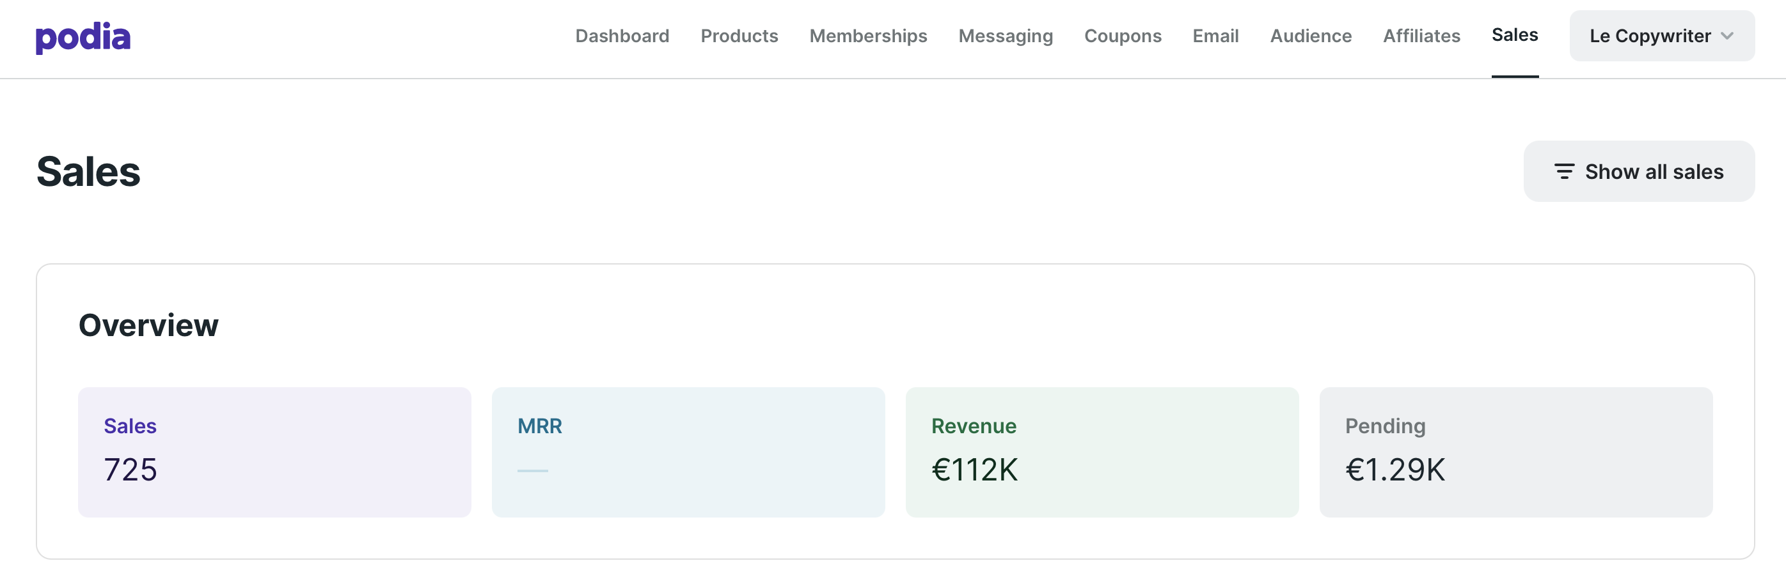Click the active Sales navigation tab
The width and height of the screenshot is (1786, 584).
coord(1514,35)
